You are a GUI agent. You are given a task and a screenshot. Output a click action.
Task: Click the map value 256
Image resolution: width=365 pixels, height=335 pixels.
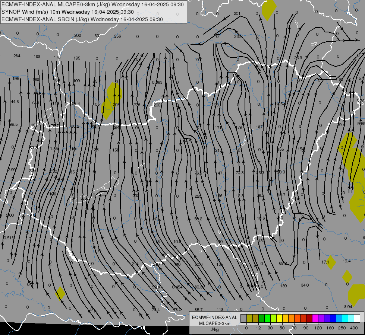click(117, 36)
